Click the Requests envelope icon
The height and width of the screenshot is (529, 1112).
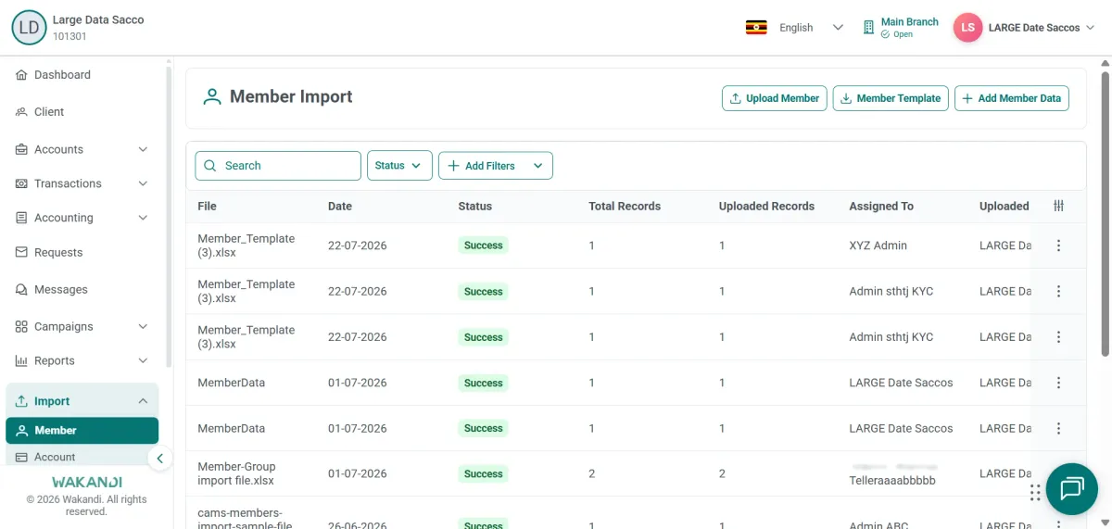(21, 252)
